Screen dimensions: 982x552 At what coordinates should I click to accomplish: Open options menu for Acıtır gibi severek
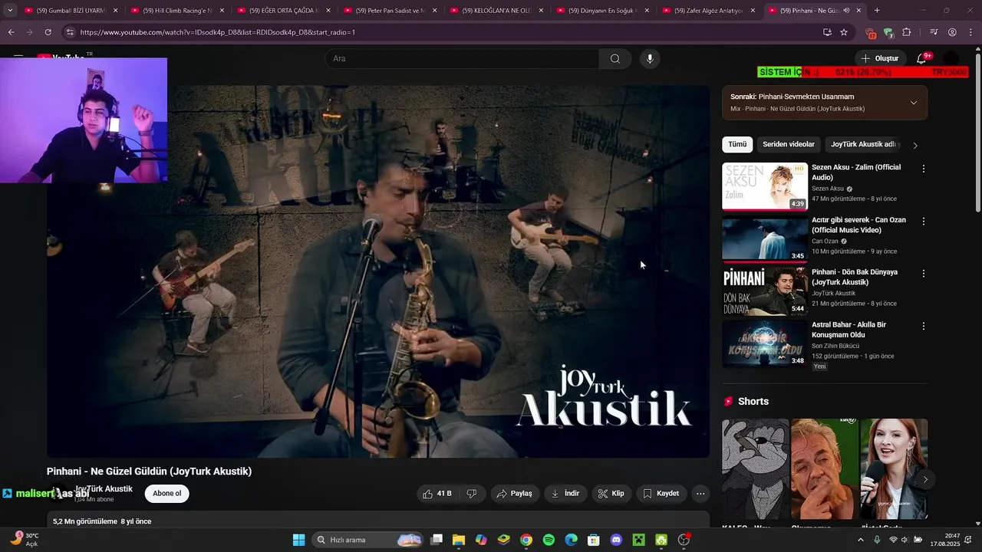click(924, 221)
